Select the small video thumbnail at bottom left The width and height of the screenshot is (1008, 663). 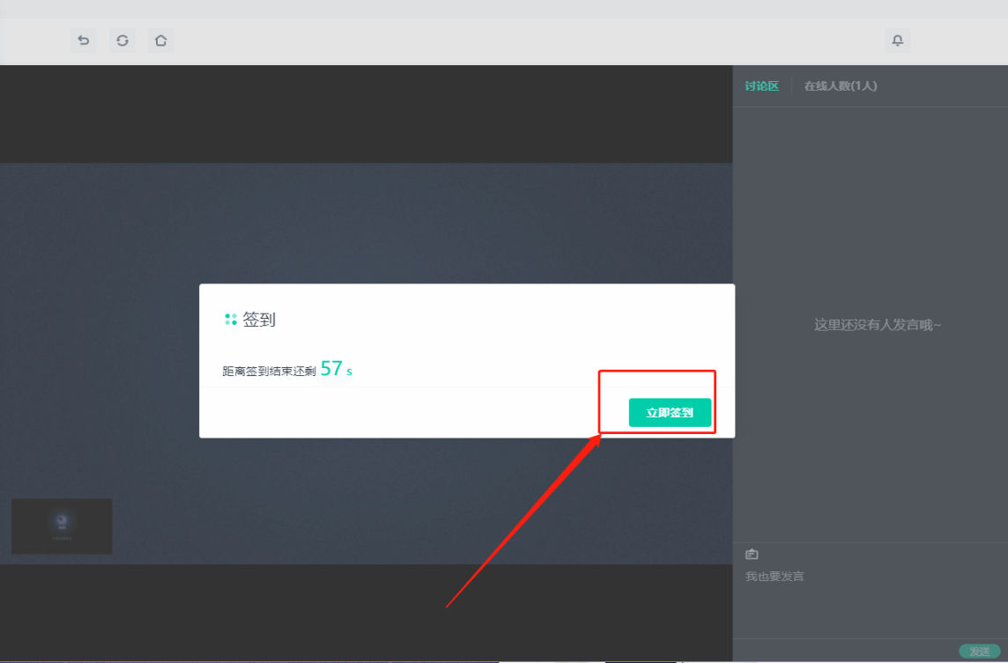(62, 526)
